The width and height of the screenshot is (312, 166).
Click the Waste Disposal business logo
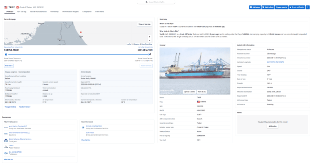[6, 147]
